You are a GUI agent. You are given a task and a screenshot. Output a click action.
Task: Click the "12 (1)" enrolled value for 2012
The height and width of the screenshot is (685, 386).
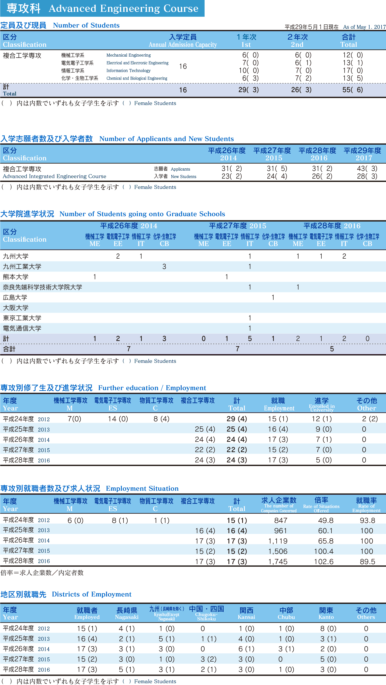pos(322,419)
